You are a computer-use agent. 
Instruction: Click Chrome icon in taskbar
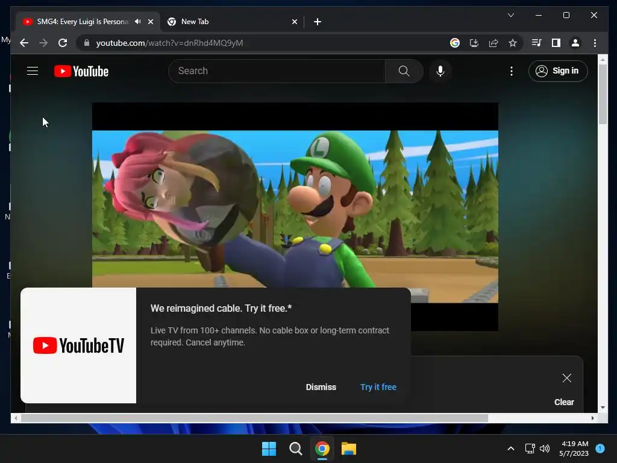322,449
